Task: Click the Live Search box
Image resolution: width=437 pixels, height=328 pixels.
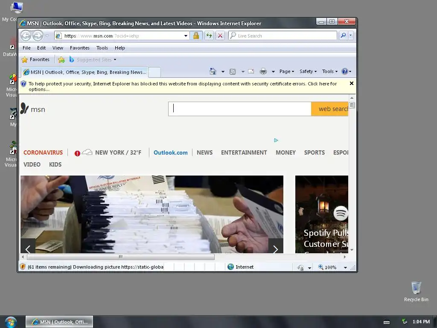Action: point(283,36)
